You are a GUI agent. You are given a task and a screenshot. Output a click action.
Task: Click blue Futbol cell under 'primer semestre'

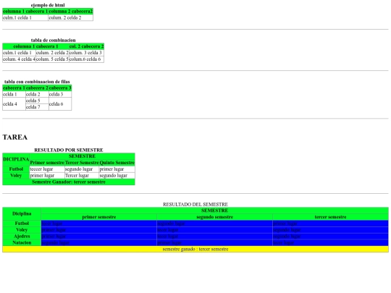point(99,224)
